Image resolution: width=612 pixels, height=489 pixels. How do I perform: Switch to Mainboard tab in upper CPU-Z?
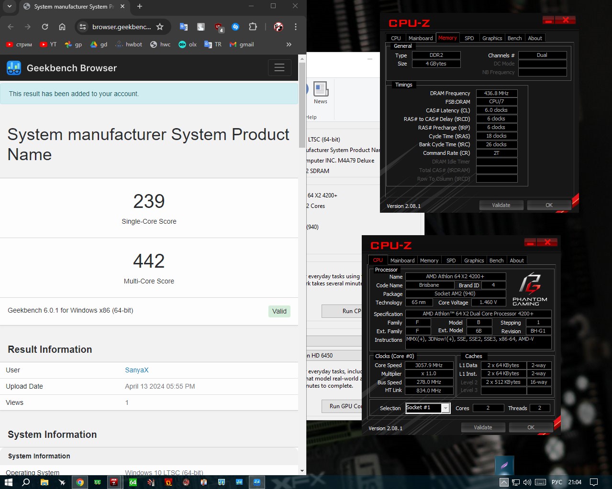(x=421, y=38)
